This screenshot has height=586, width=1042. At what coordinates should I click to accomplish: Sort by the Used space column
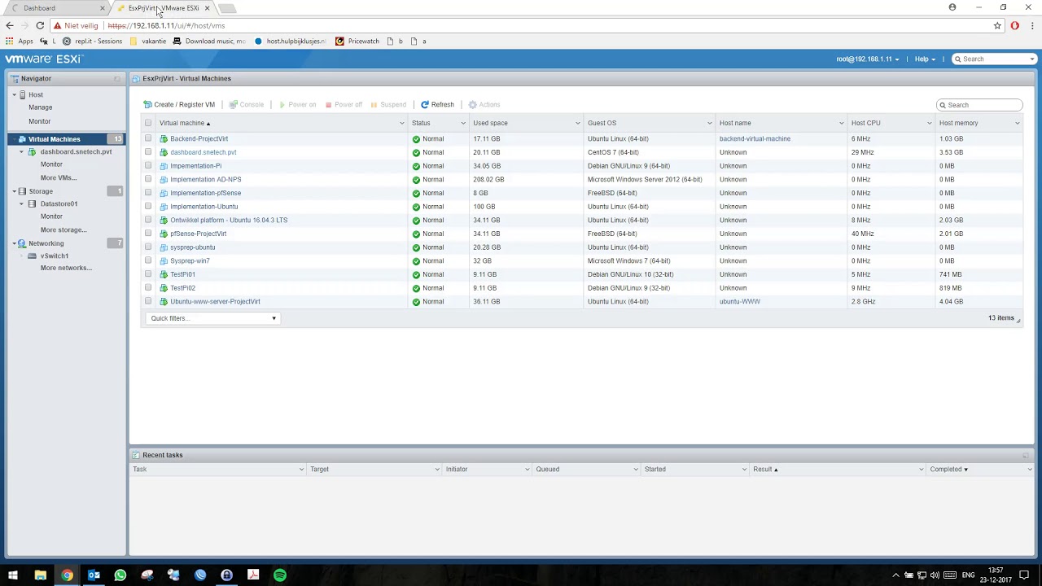[x=490, y=123]
